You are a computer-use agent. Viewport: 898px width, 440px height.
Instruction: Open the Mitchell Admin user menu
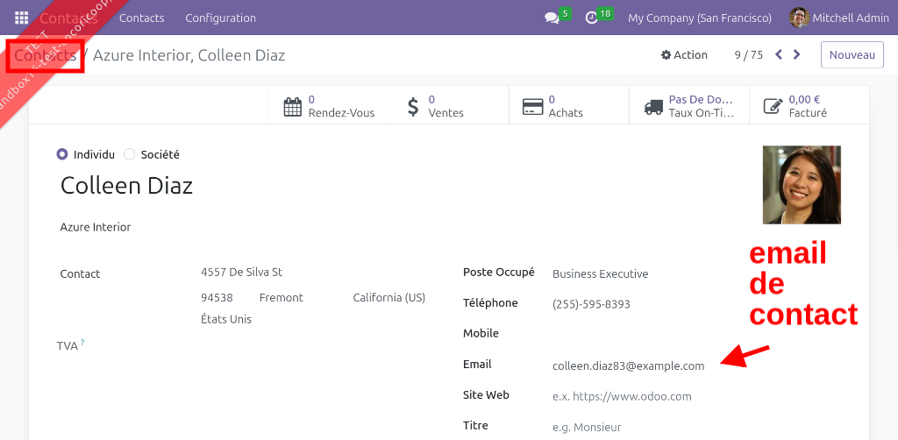point(836,18)
